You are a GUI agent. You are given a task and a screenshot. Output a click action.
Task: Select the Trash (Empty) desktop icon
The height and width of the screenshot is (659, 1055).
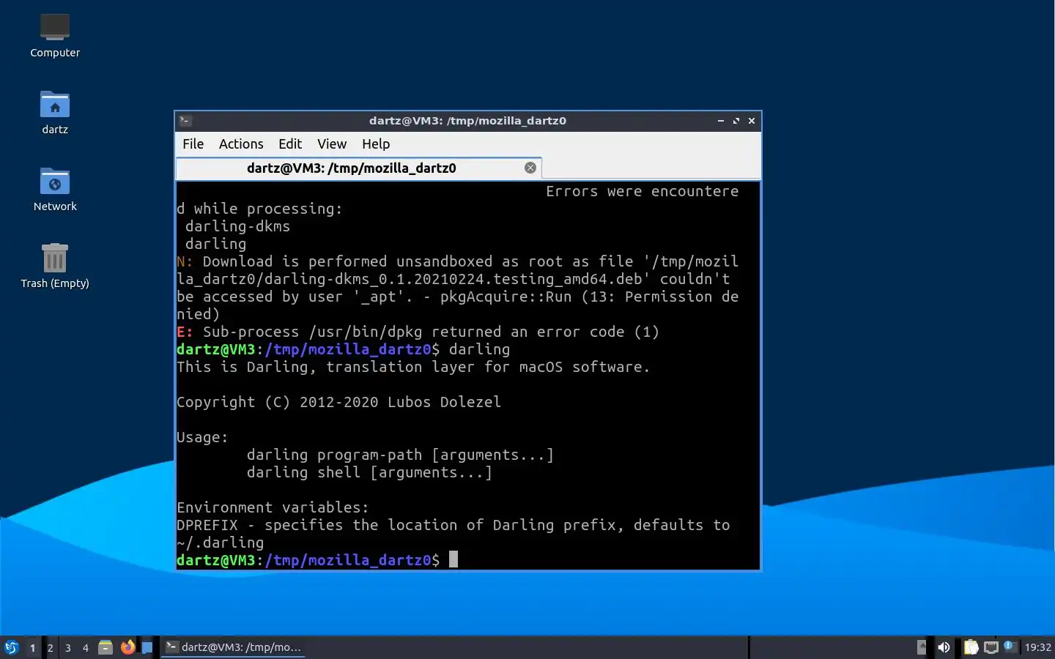55,266
